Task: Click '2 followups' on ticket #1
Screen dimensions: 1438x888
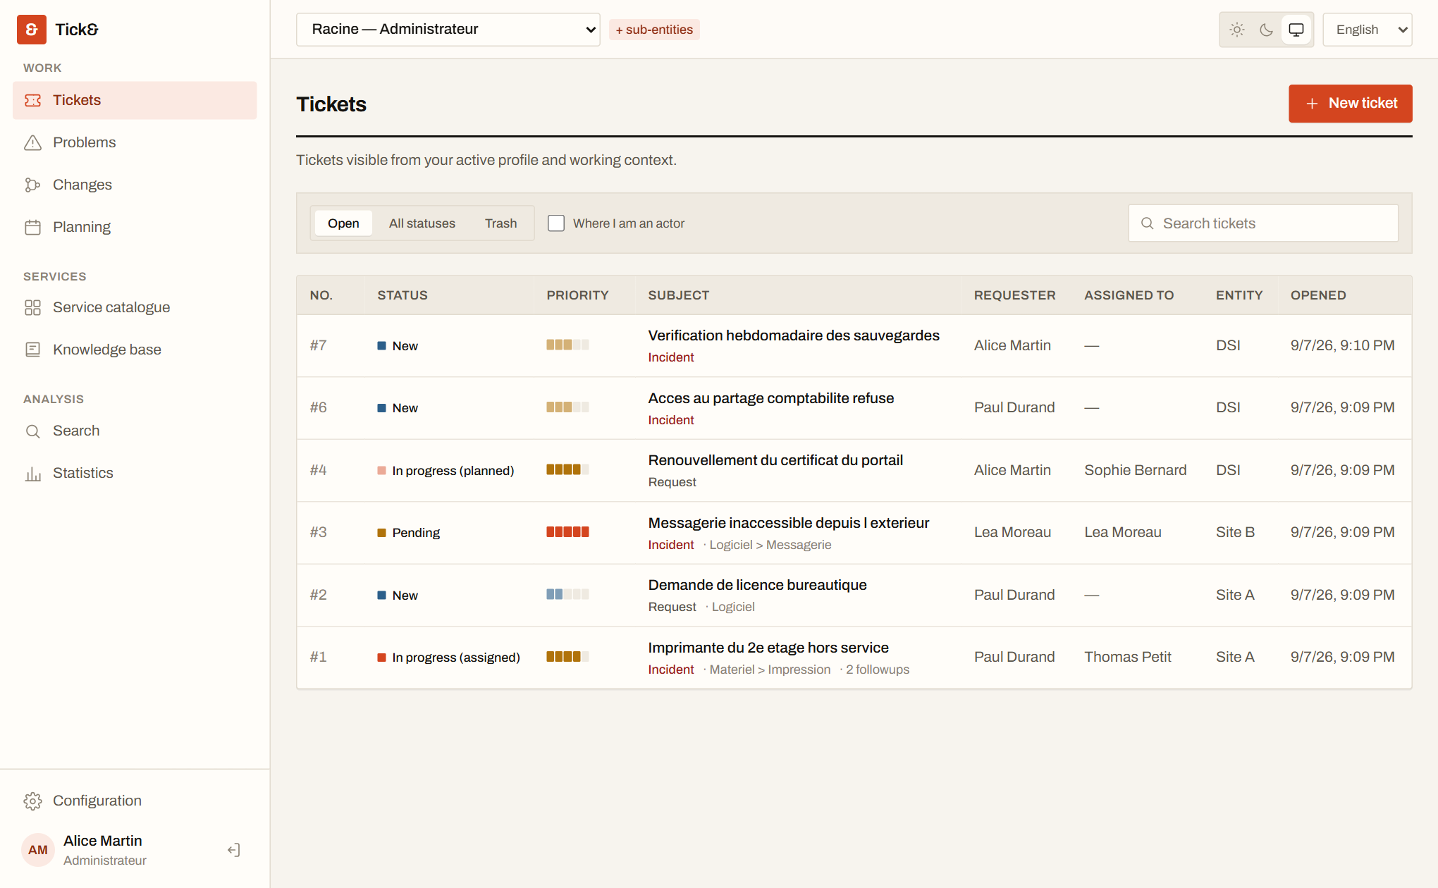Action: (x=878, y=670)
